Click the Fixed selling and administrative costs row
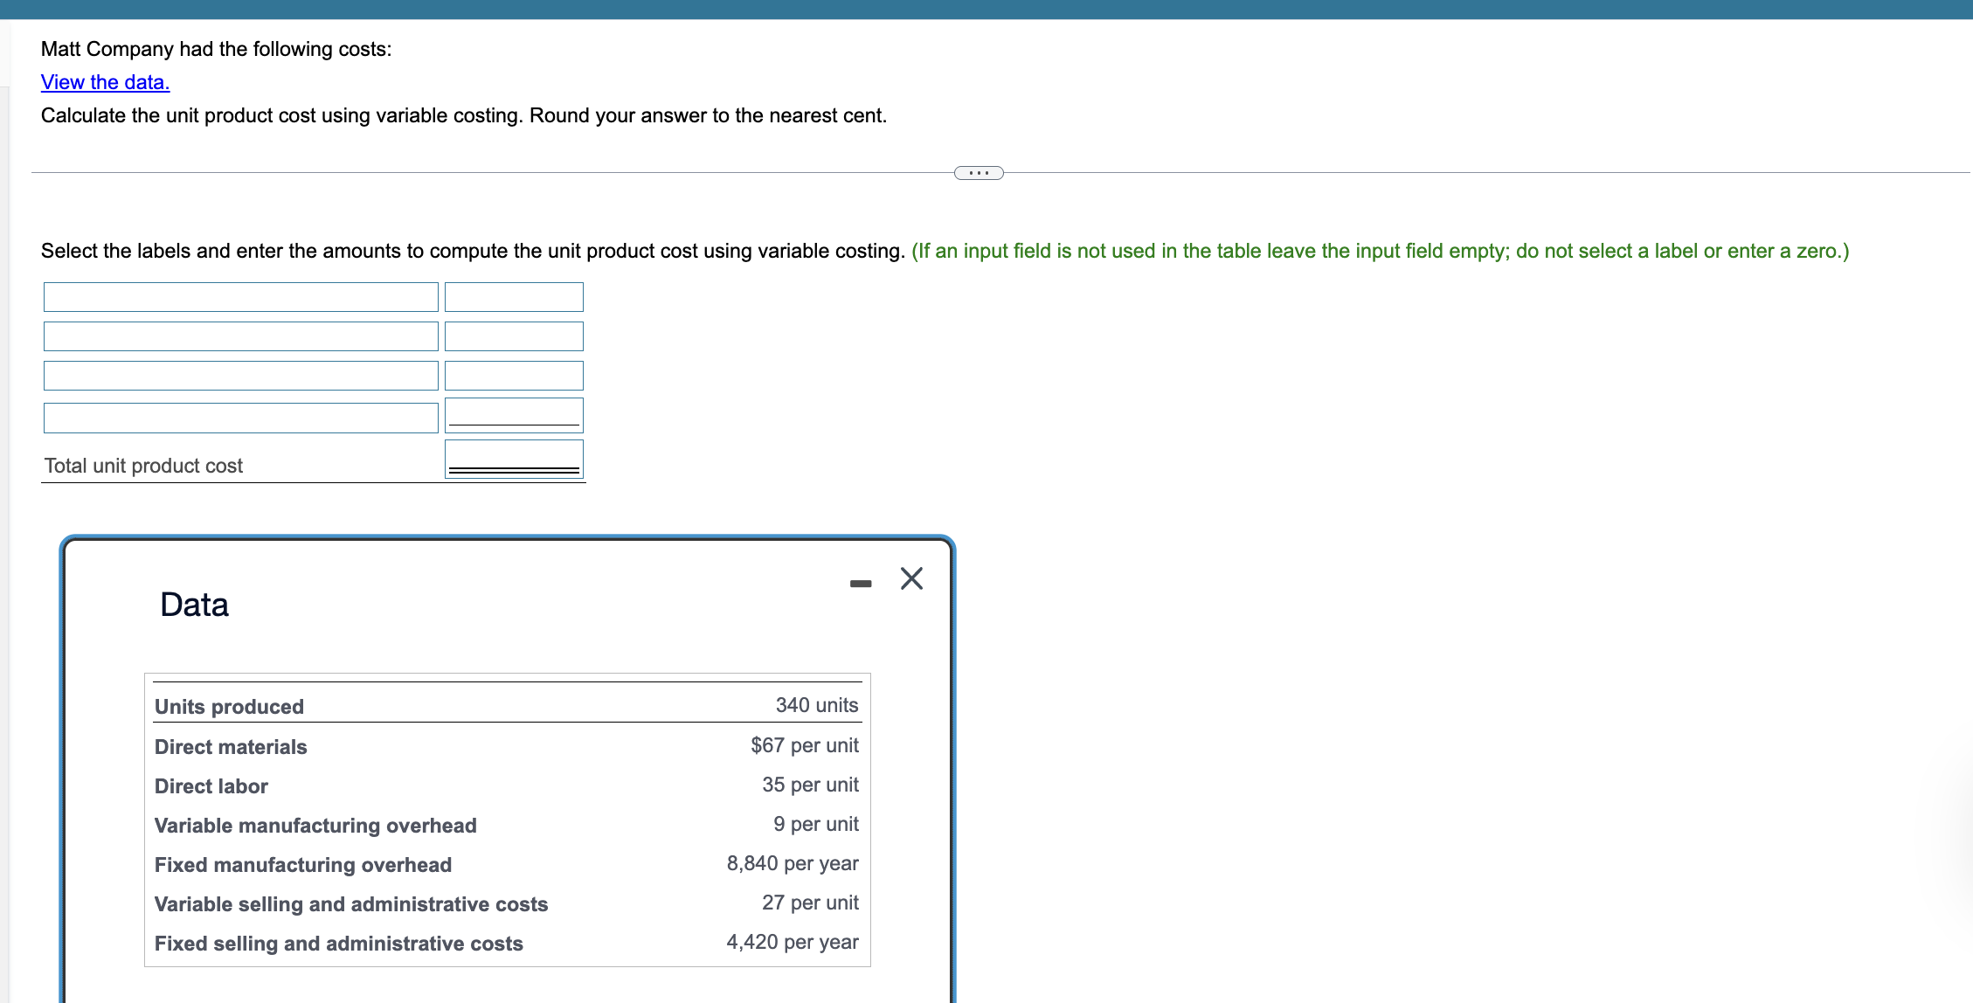 338,944
